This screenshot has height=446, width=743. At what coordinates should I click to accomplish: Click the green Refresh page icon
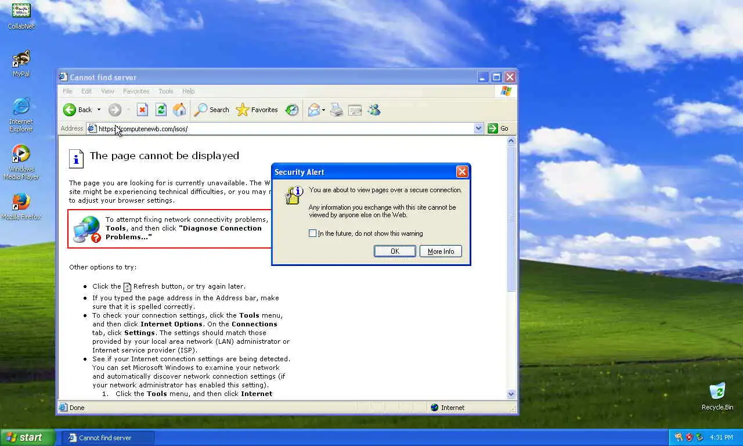[161, 110]
